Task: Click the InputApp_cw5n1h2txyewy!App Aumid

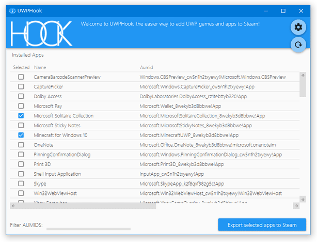Action: pyautogui.click(x=171, y=174)
